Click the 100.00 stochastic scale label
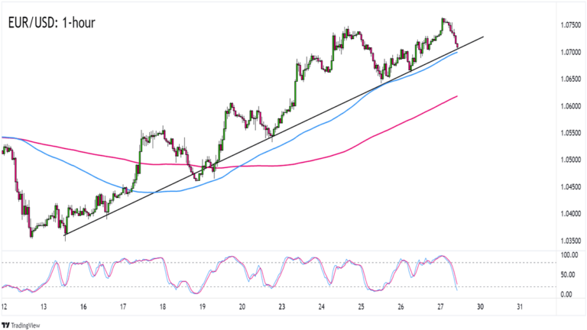 (569, 255)
